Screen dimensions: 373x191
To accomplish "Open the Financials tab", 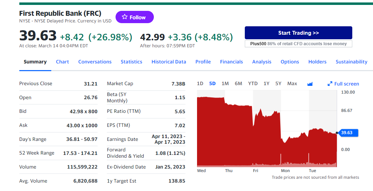I will coord(231,62).
